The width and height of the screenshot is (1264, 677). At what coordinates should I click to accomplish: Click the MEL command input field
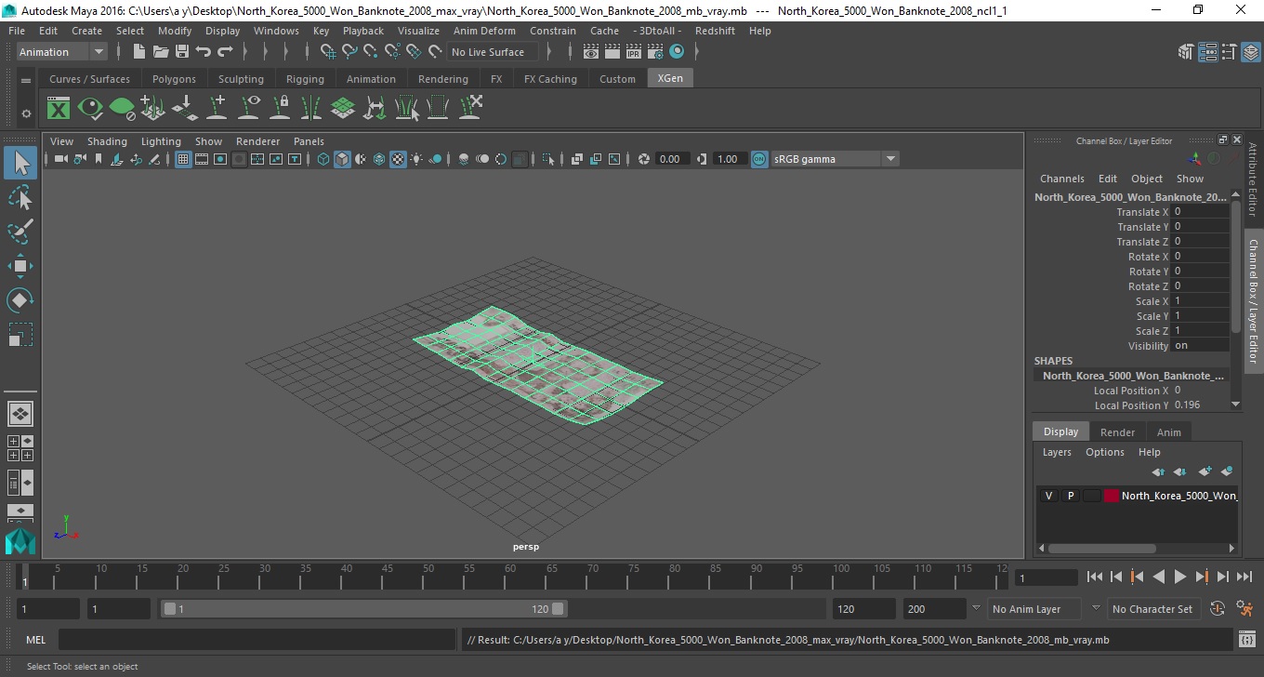257,640
